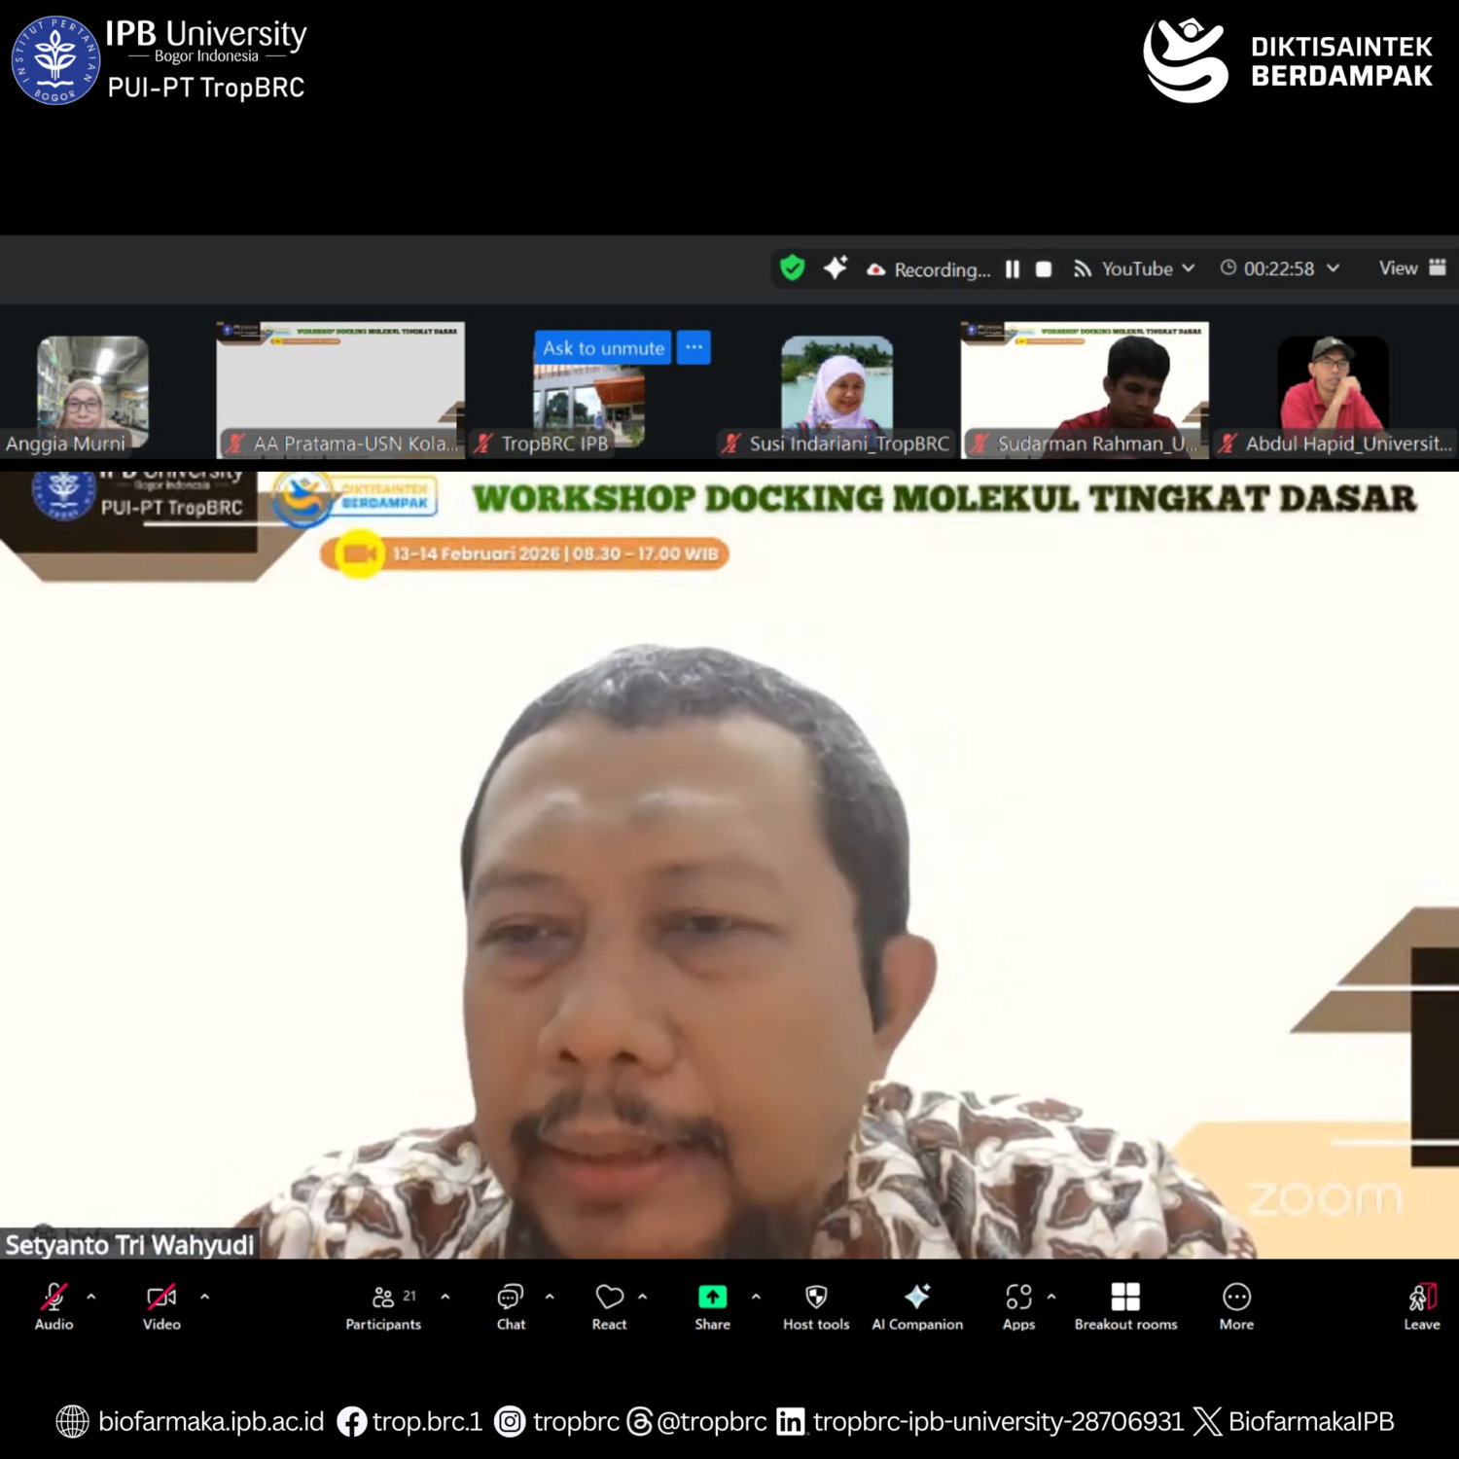Screen dimensions: 1459x1459
Task: Select Anggia Murni's video thumbnail
Action: (90, 389)
